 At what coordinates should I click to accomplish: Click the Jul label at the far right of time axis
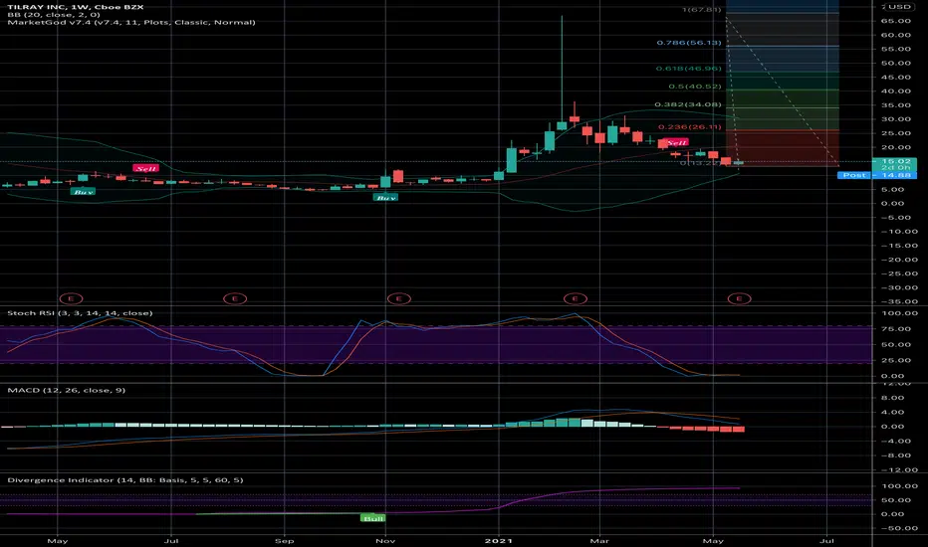click(826, 540)
